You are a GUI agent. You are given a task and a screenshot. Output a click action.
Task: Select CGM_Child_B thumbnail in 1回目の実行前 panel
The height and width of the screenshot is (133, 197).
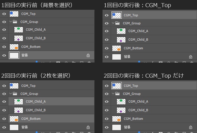[19, 38]
